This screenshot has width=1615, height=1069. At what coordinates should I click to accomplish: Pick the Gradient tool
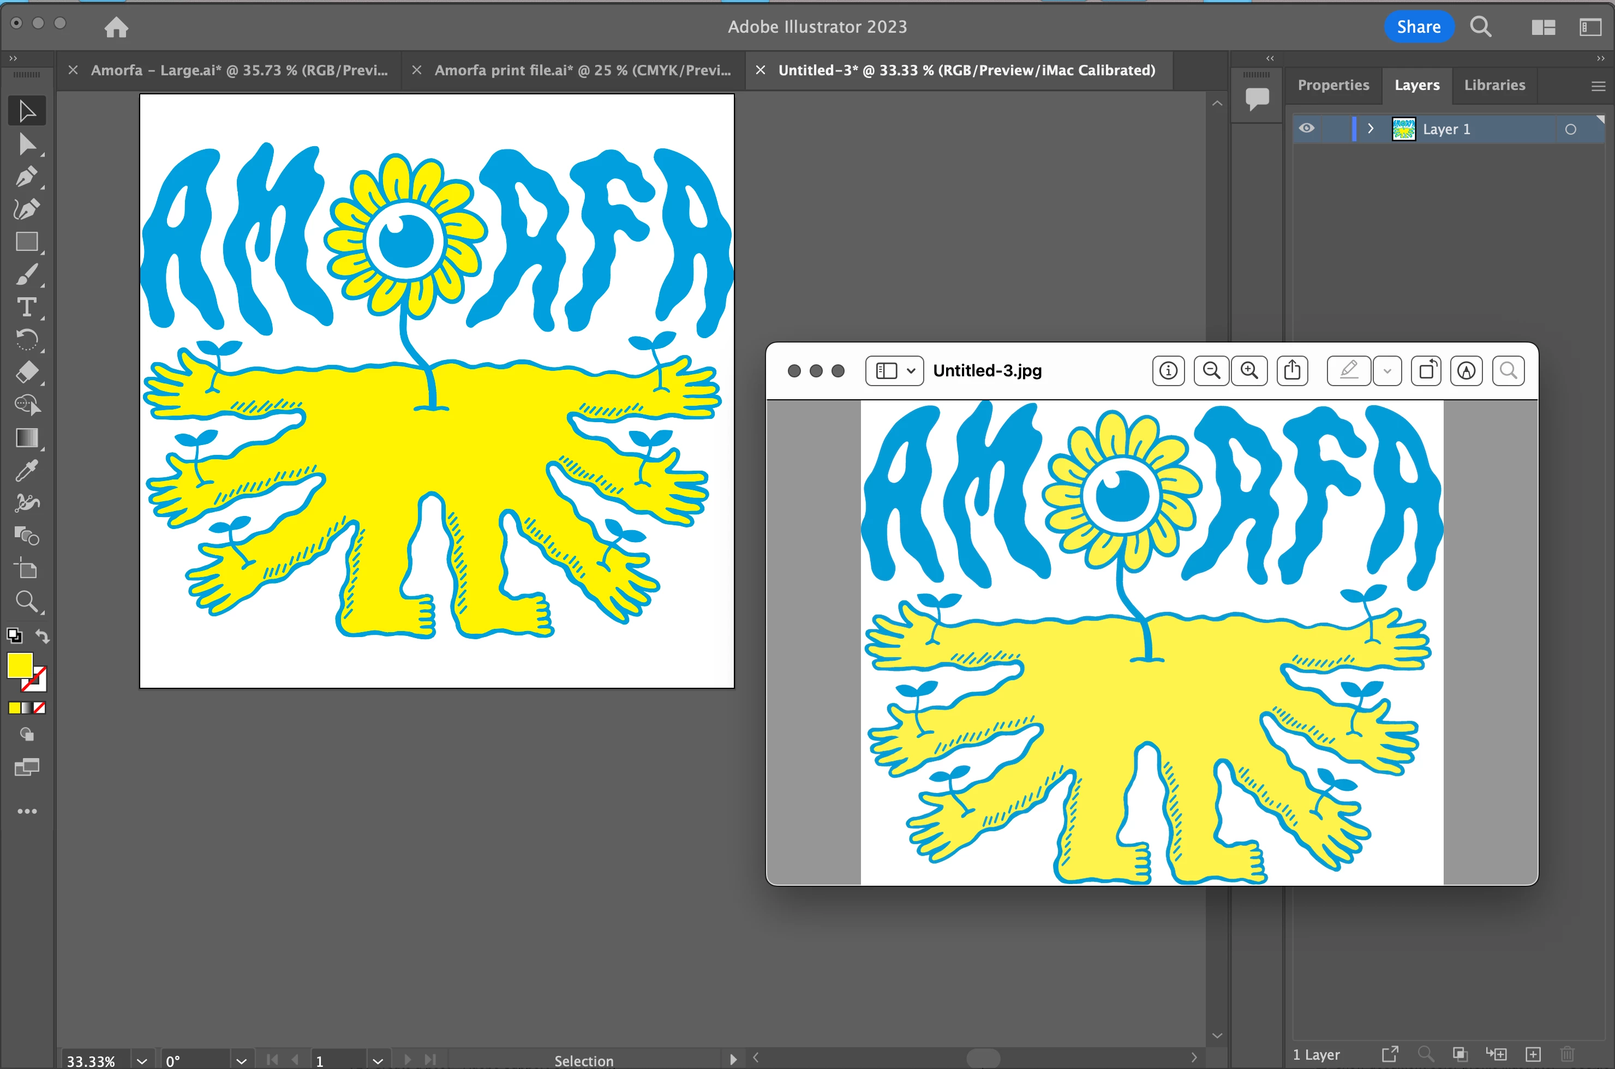coord(26,437)
